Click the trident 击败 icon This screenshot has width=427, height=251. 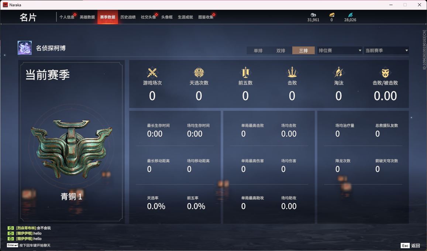coord(292,72)
